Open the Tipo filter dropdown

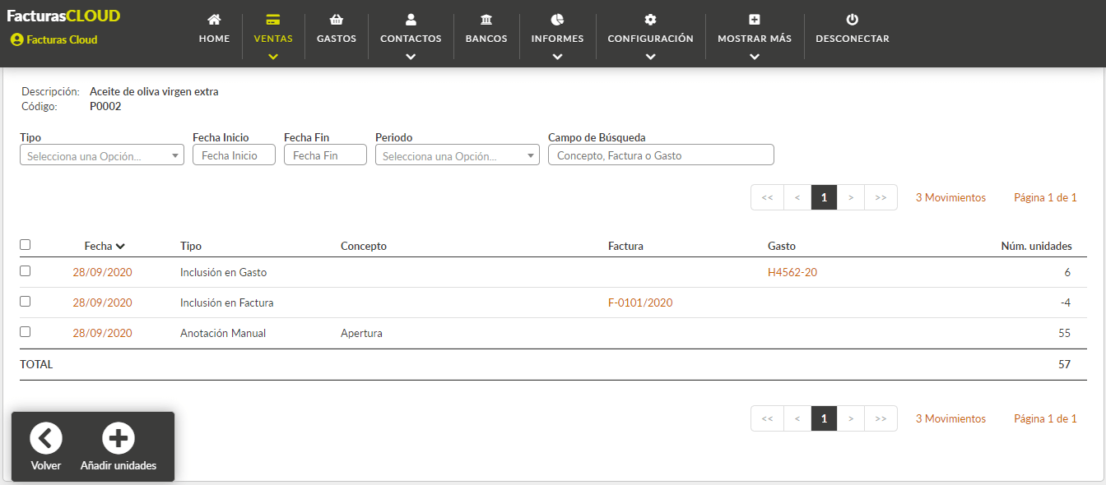tap(102, 155)
